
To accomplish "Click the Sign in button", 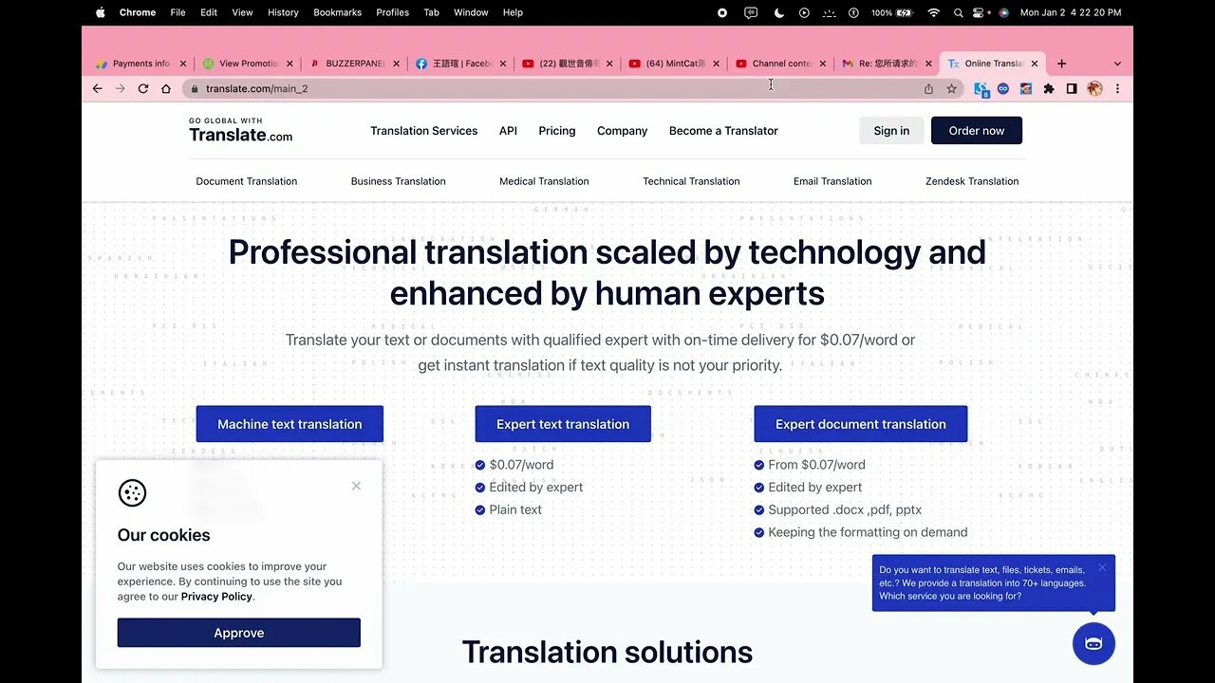I will pyautogui.click(x=891, y=131).
